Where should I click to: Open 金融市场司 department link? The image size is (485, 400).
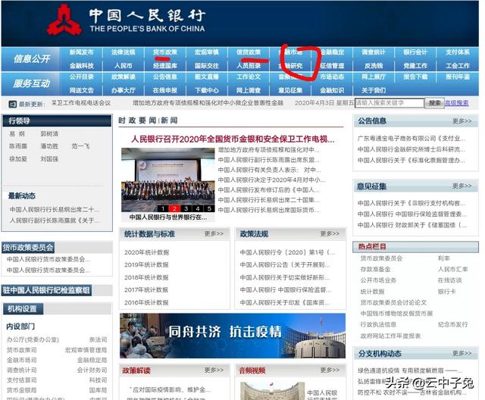[22, 360]
